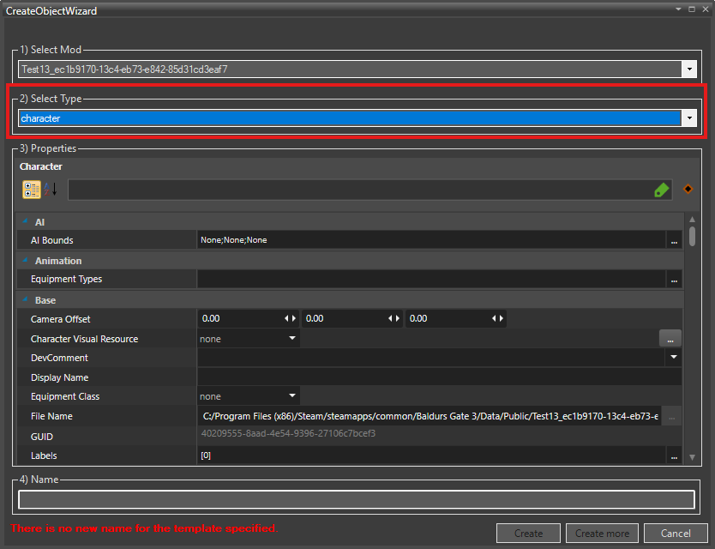
Task: Click the Display Name value field
Action: coord(440,377)
